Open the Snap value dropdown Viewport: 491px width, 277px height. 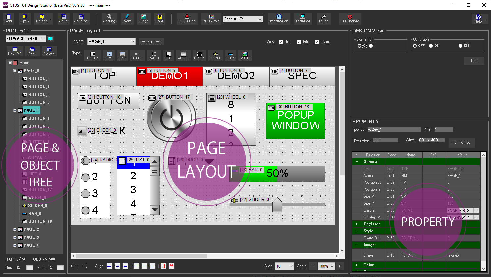[x=291, y=266]
